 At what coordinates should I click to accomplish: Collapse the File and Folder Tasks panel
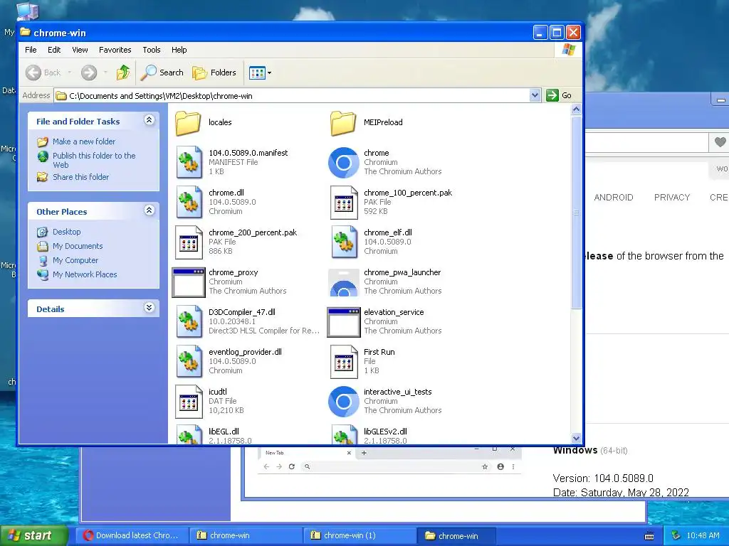[x=149, y=120]
